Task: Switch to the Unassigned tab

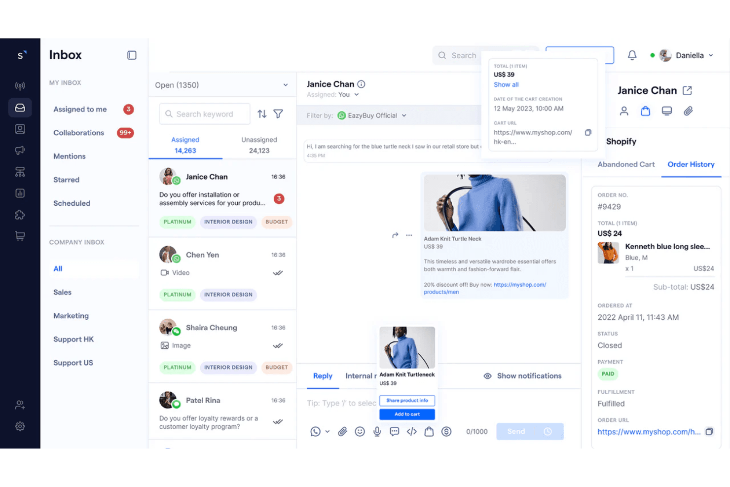Action: (x=259, y=145)
